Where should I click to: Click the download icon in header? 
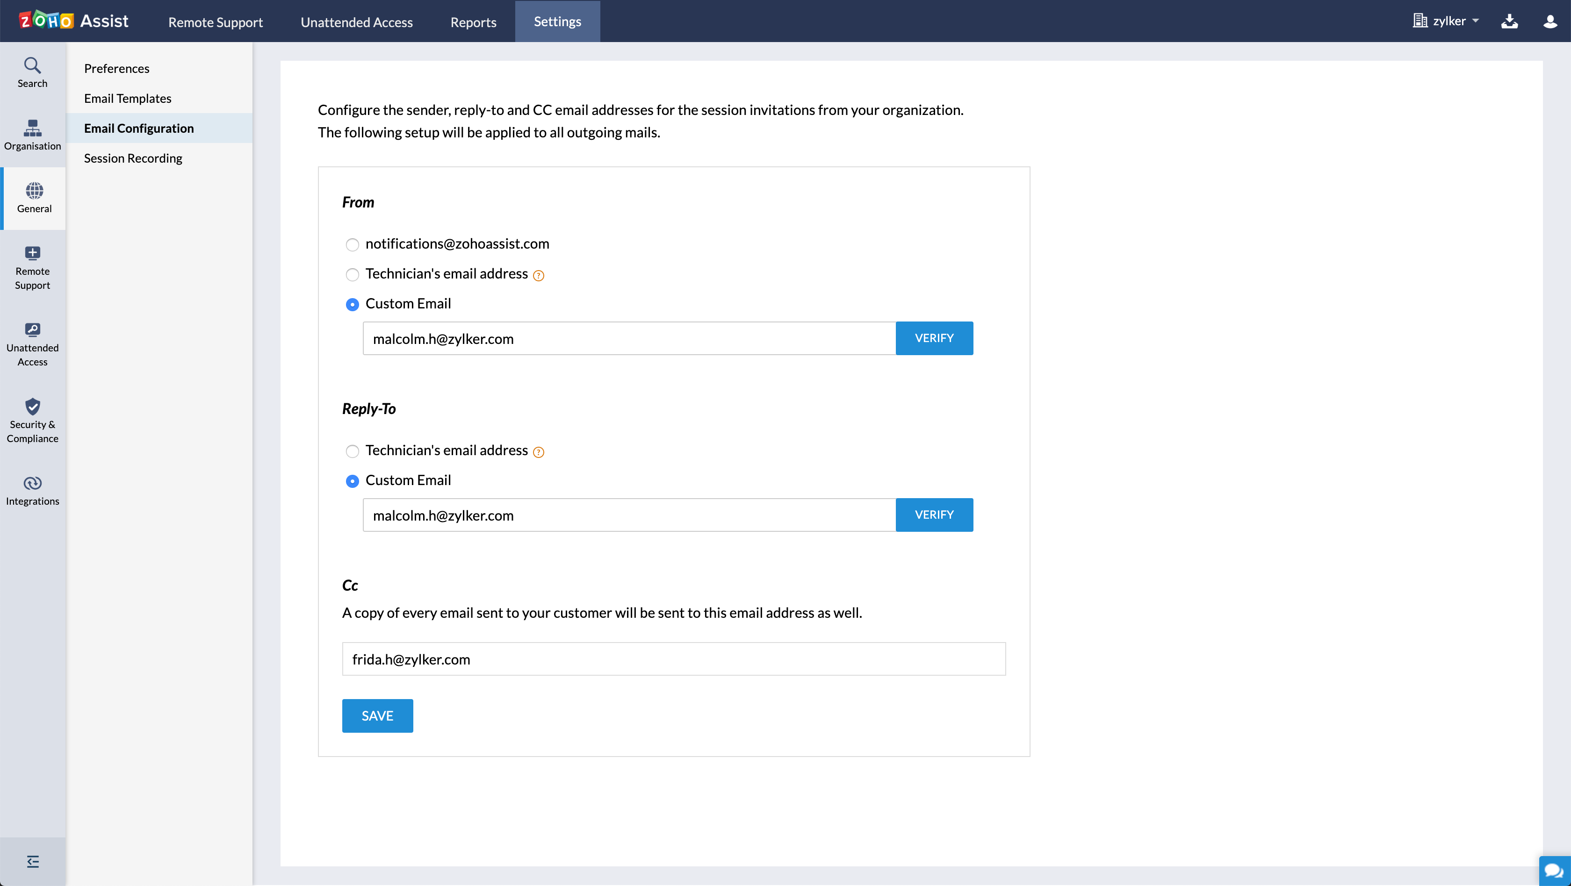1509,21
